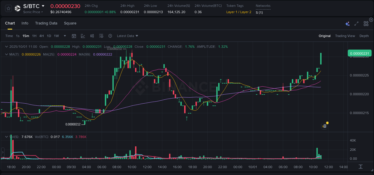Click the Layer 1 / Layer 2 token tag
Viewport: 374px width, 175px height.
[x=238, y=12]
